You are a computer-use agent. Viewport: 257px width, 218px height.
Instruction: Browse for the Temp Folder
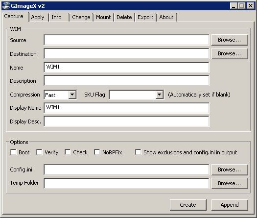click(x=230, y=183)
